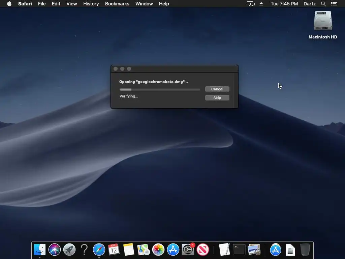This screenshot has height=259, width=345.
Task: Open System Preferences gear with badge
Action: (x=188, y=250)
